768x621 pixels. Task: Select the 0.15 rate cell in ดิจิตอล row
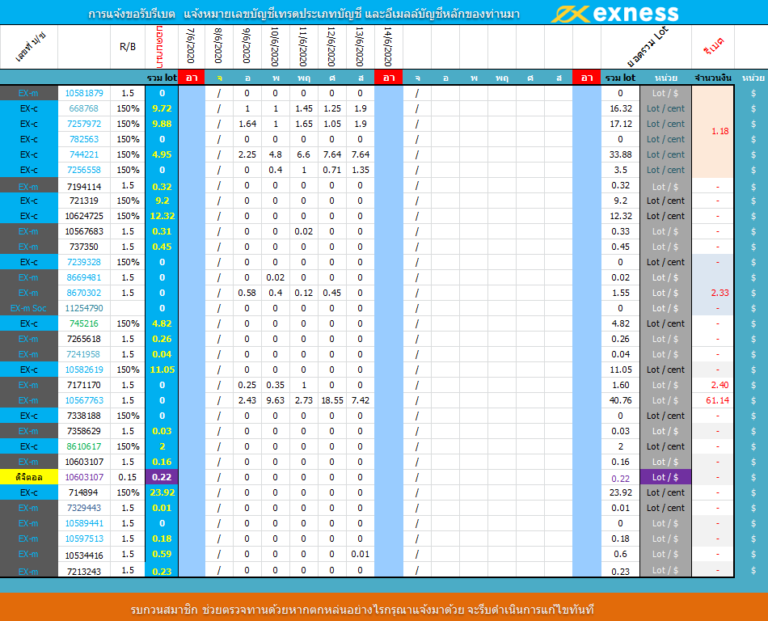pos(128,477)
